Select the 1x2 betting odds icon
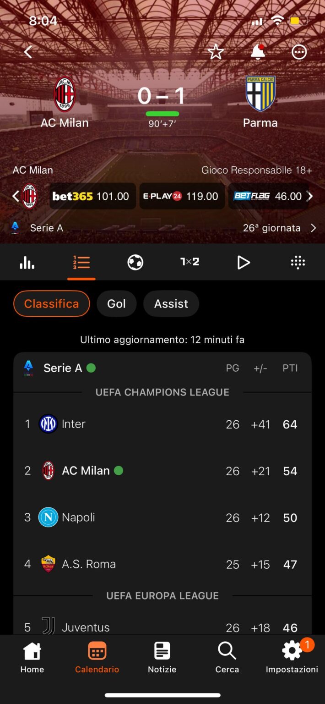325x704 pixels. pos(190,262)
